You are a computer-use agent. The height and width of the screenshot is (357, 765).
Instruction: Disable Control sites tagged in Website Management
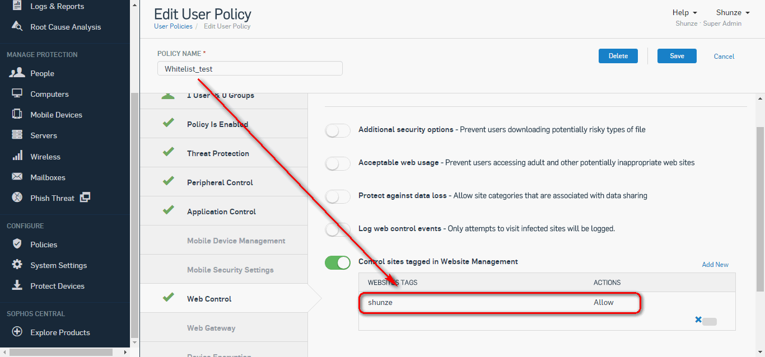pos(338,262)
